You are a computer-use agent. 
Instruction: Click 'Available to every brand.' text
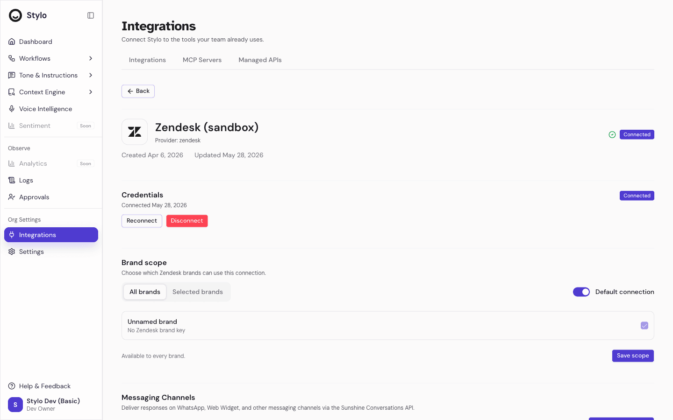click(x=153, y=356)
